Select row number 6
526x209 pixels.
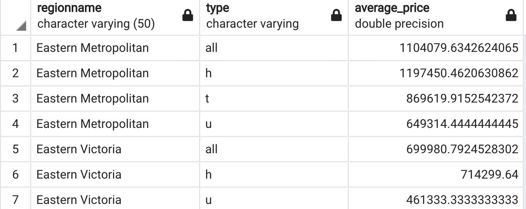16,175
